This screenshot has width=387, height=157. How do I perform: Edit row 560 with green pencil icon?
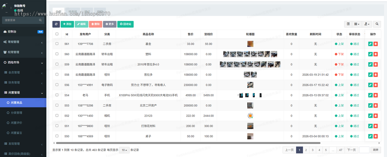click(370, 54)
